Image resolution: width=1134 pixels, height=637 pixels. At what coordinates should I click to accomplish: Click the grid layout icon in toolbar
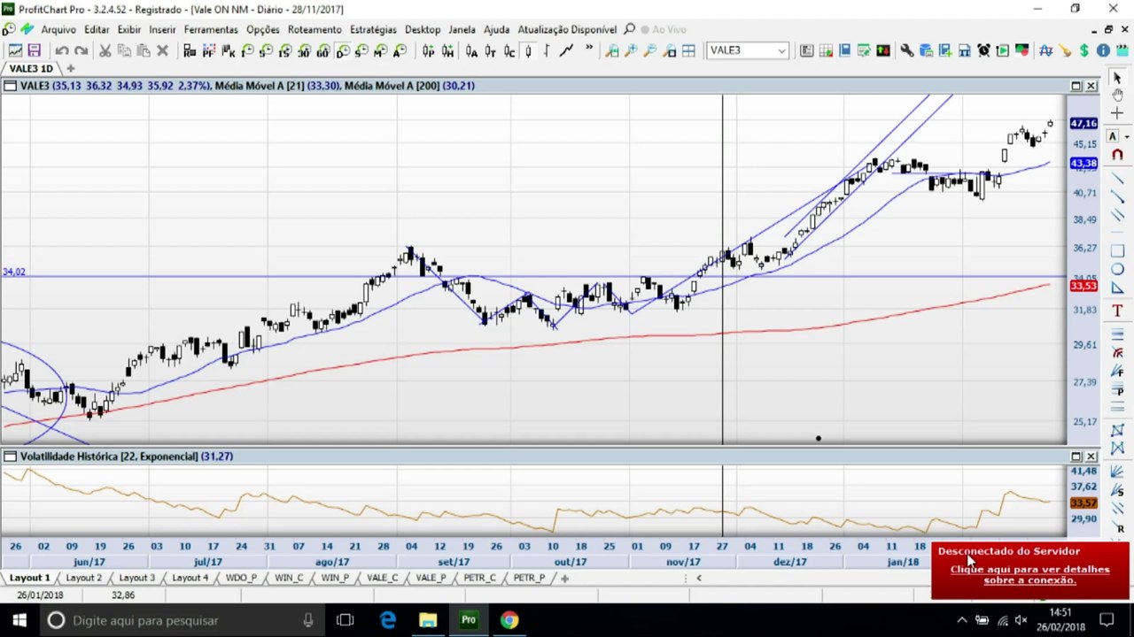point(688,50)
